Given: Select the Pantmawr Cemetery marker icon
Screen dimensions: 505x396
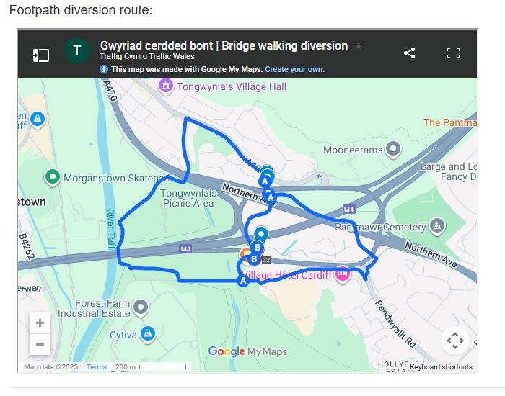Looking at the screenshot, I should tap(436, 227).
